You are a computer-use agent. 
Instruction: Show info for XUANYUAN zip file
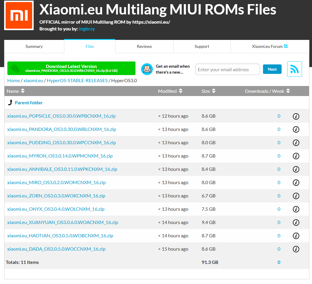pyautogui.click(x=296, y=223)
